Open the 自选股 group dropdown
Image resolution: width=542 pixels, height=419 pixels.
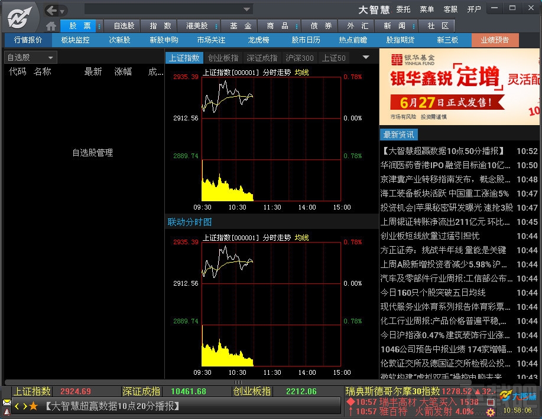coord(30,57)
